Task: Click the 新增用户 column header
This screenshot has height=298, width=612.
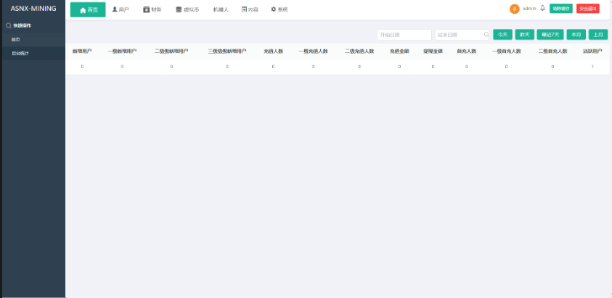Action: click(82, 51)
